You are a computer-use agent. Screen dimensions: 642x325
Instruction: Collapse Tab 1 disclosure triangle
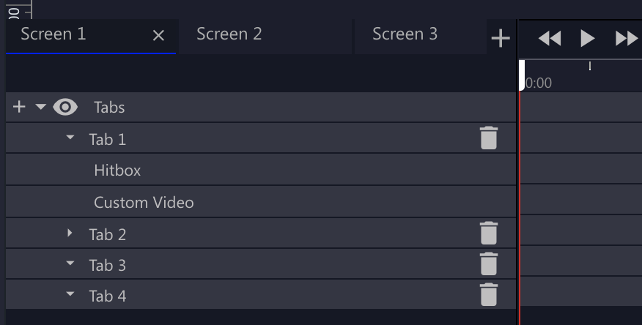pos(70,138)
